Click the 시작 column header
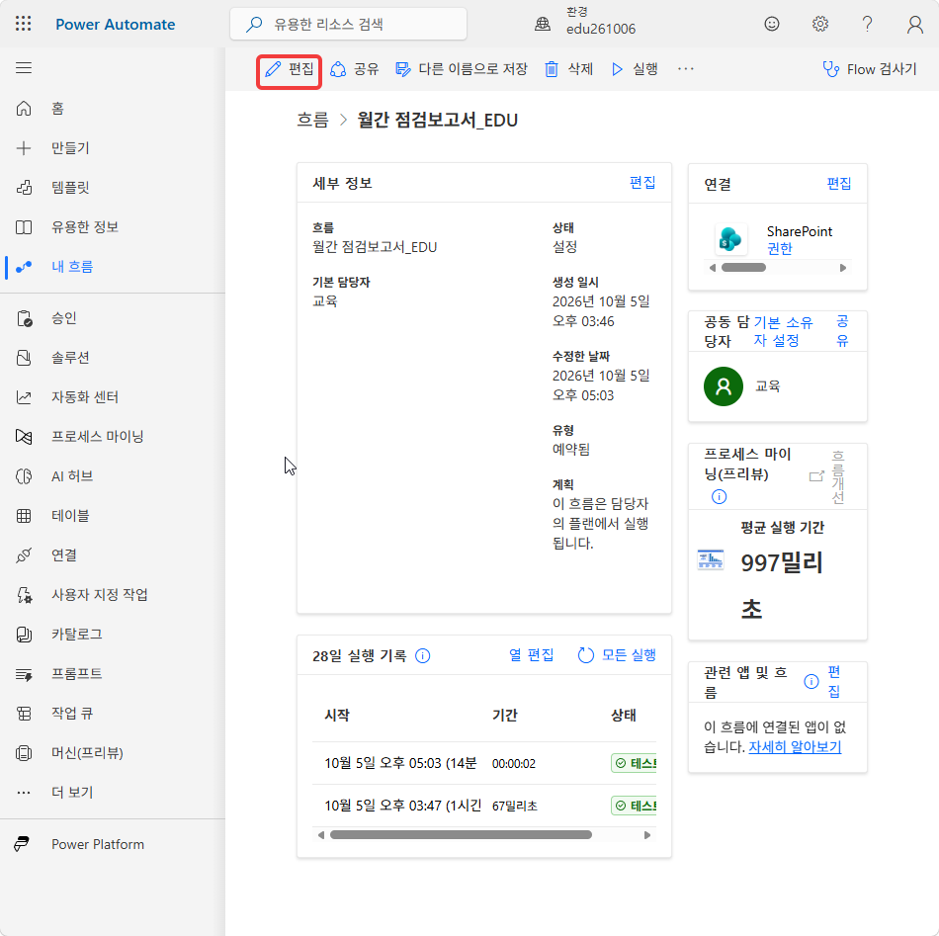This screenshot has width=939, height=936. (337, 715)
